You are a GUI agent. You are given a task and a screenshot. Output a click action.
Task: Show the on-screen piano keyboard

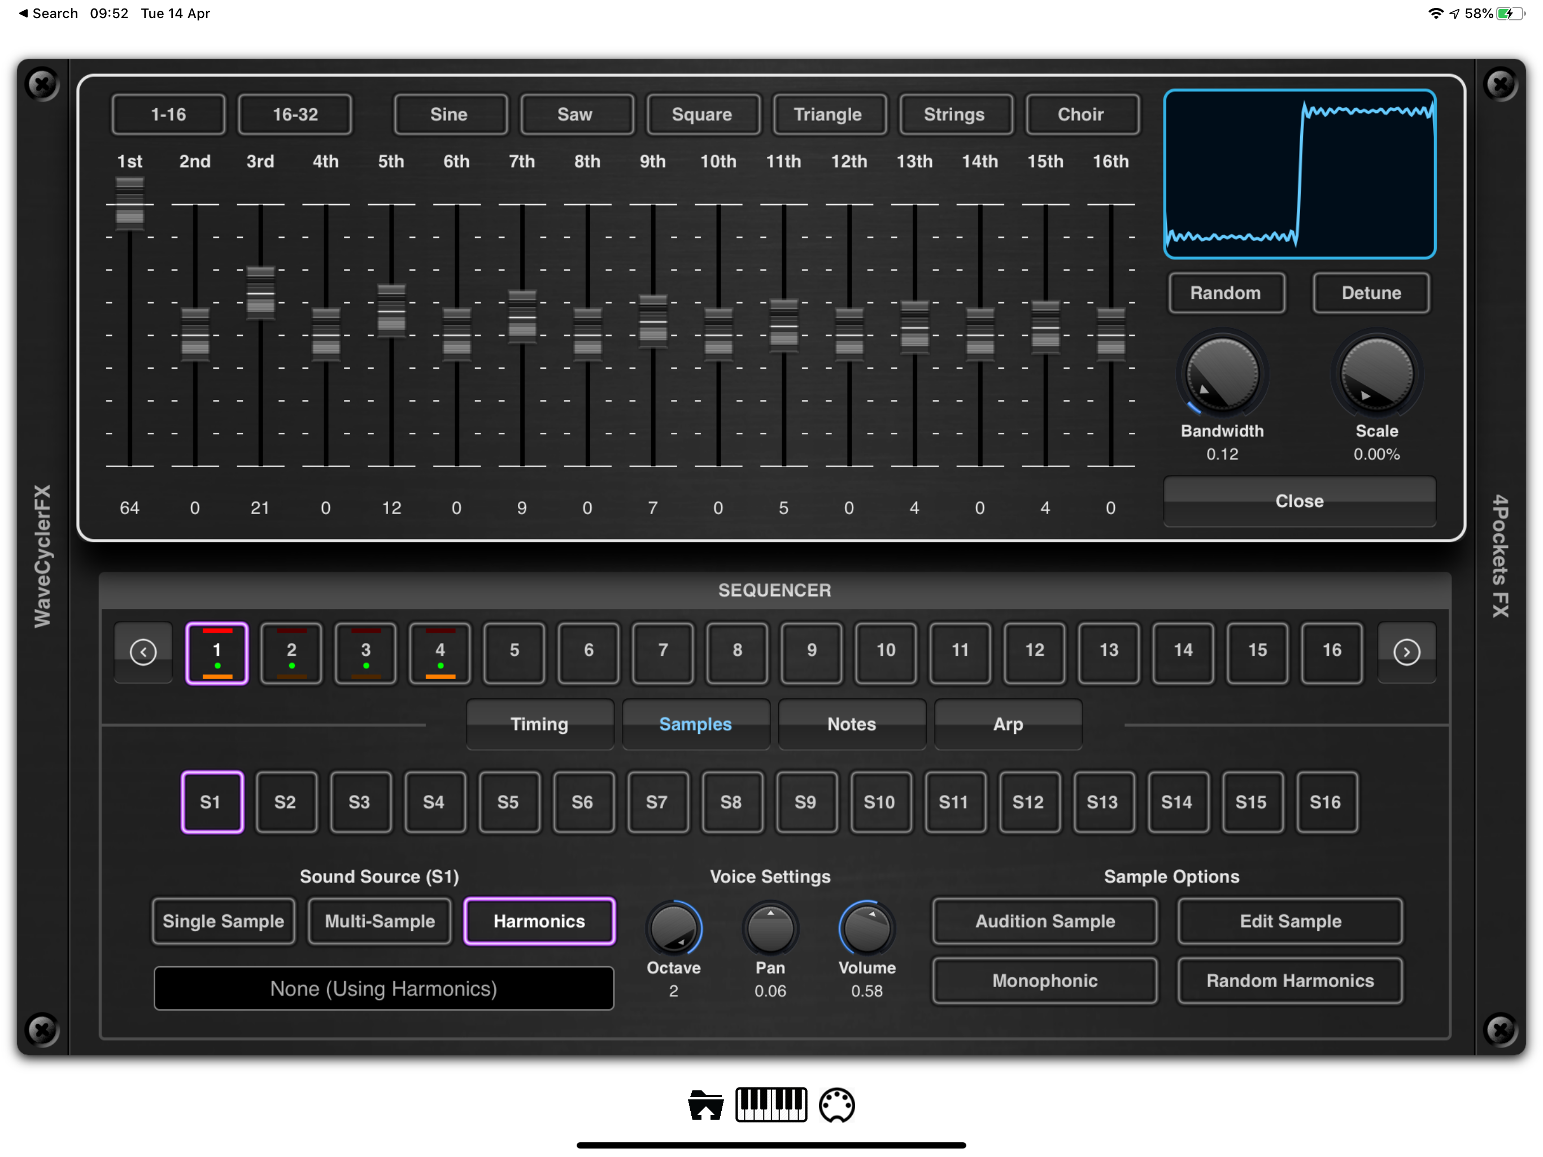pyautogui.click(x=771, y=1104)
